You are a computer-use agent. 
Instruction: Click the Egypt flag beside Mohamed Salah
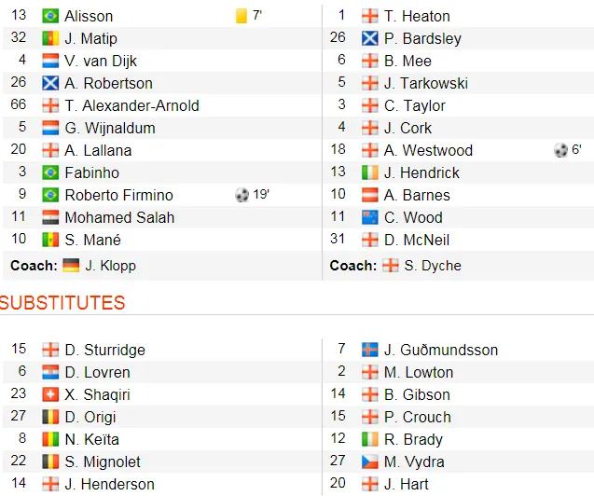point(50,217)
